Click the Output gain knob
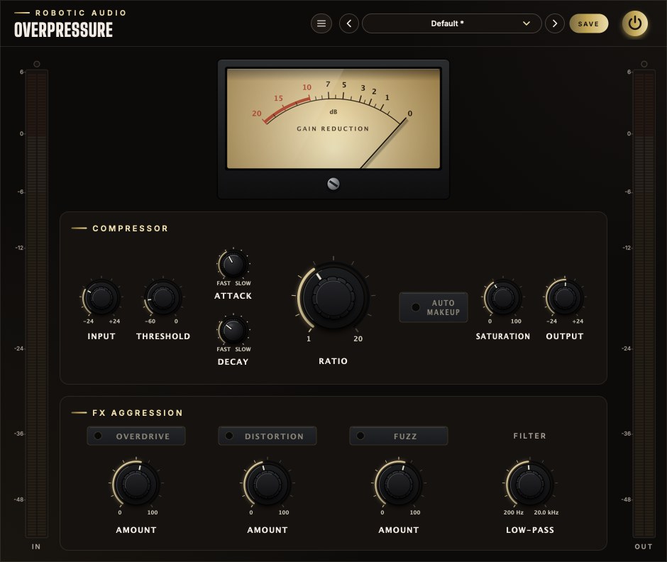Viewport: 667px width, 562px height. (565, 297)
